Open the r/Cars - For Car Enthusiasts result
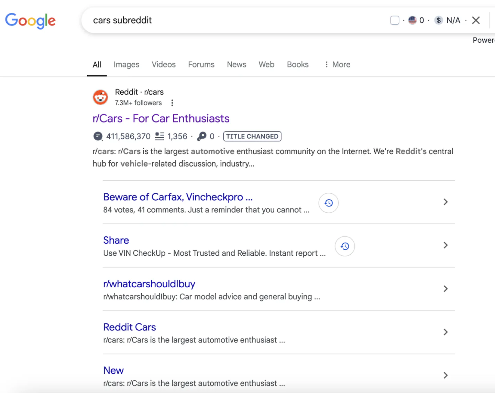Screen dimensions: 495x393 click(161, 118)
